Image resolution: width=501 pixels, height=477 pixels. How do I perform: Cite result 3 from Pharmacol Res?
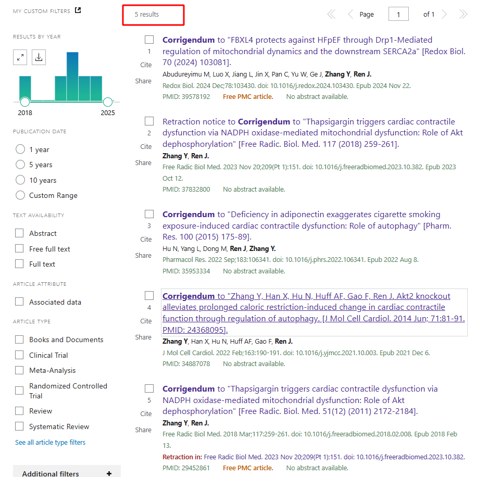(146, 240)
